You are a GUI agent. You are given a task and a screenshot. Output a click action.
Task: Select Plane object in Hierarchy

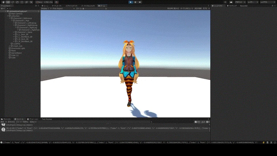click(13, 51)
